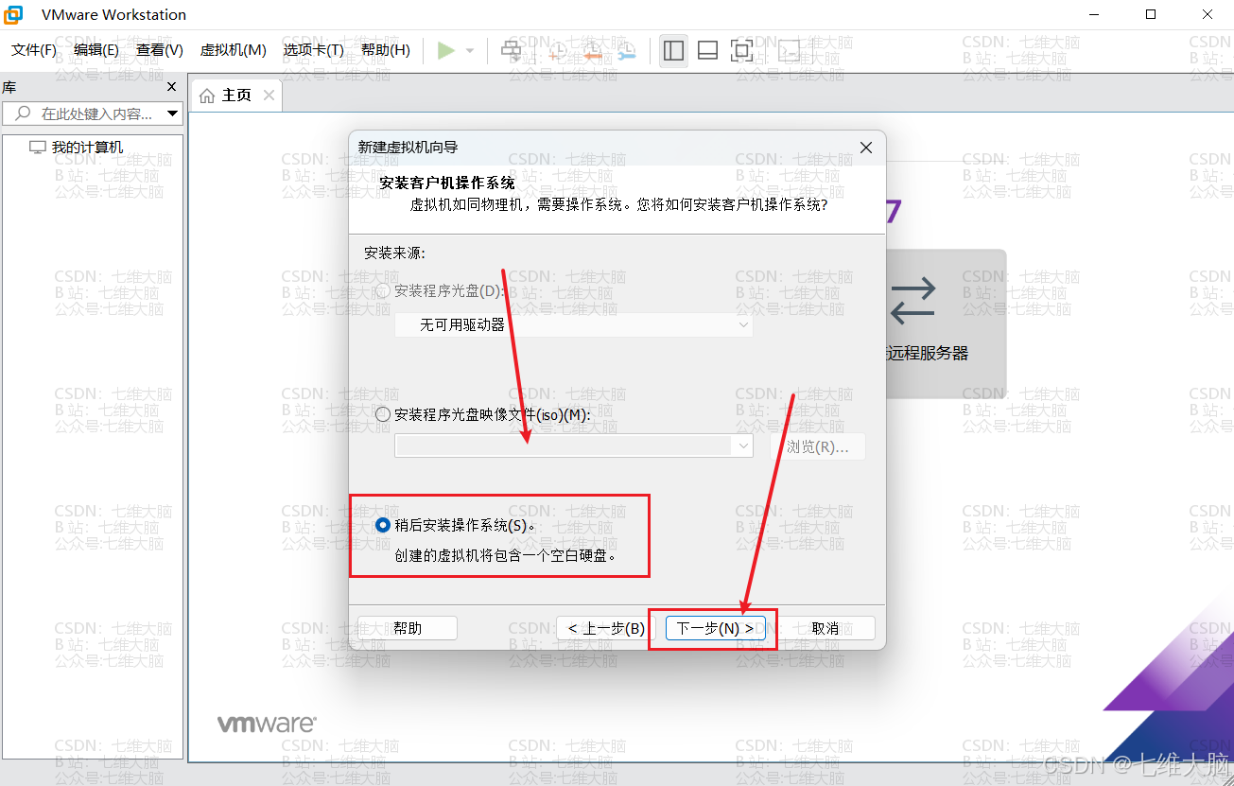Click the Revert to Snapshot icon

[x=592, y=50]
